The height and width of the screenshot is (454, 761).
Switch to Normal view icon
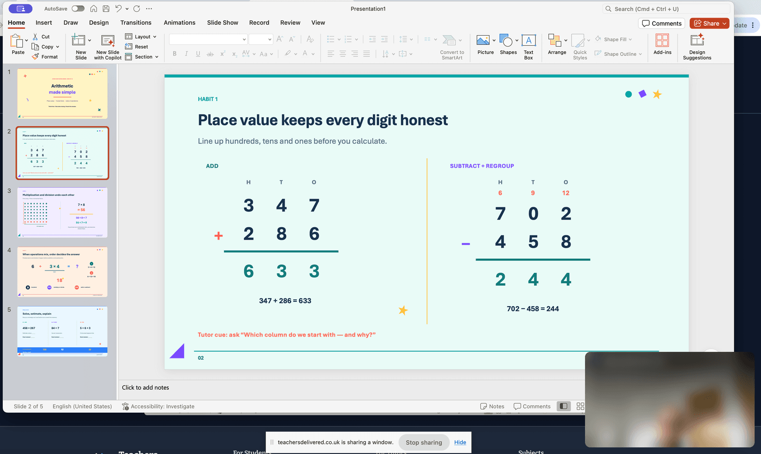564,406
